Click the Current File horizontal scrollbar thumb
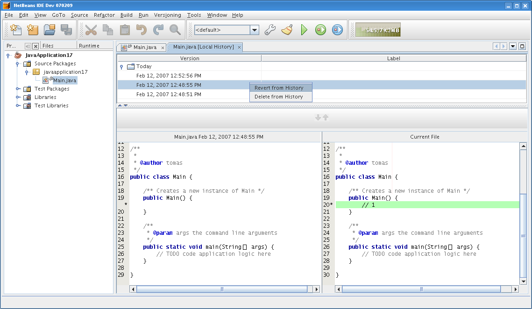The width and height of the screenshot is (532, 309). click(x=421, y=289)
